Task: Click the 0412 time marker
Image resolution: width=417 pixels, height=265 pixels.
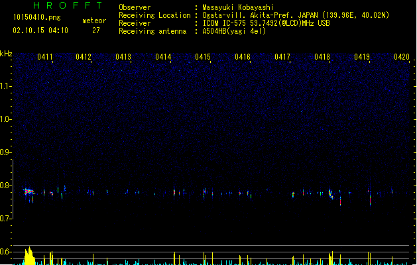Action: point(84,57)
